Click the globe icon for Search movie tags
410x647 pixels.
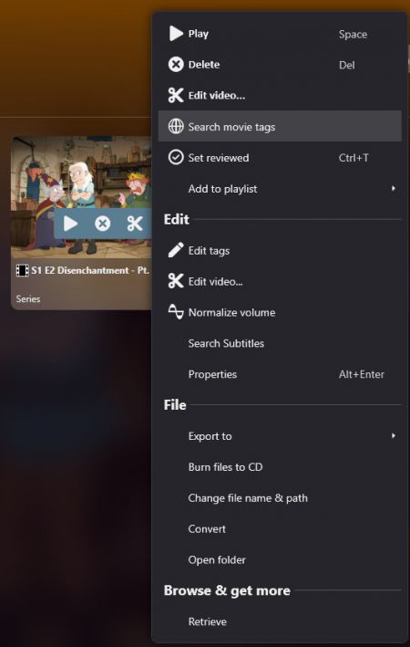coord(176,126)
